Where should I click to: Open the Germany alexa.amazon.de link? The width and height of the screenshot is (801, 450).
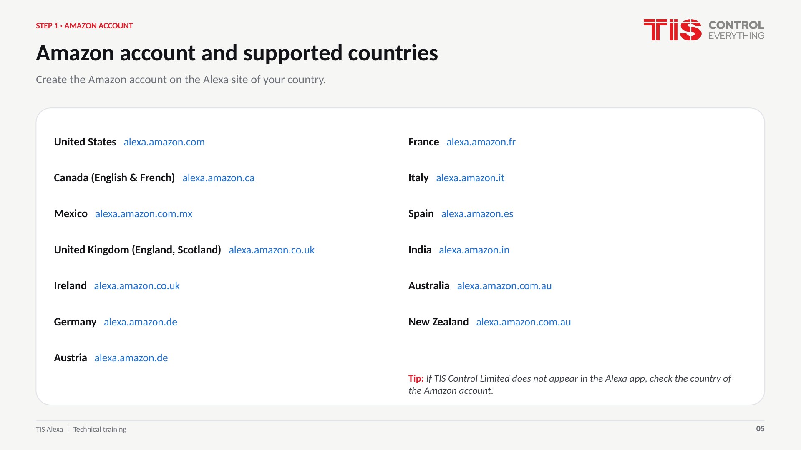[x=140, y=322]
